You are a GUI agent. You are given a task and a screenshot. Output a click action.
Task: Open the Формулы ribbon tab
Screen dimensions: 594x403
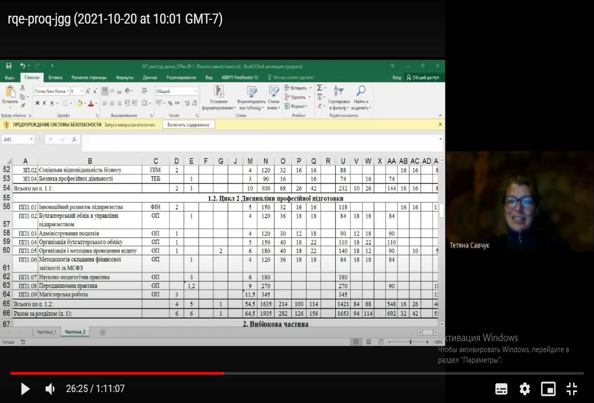point(124,78)
